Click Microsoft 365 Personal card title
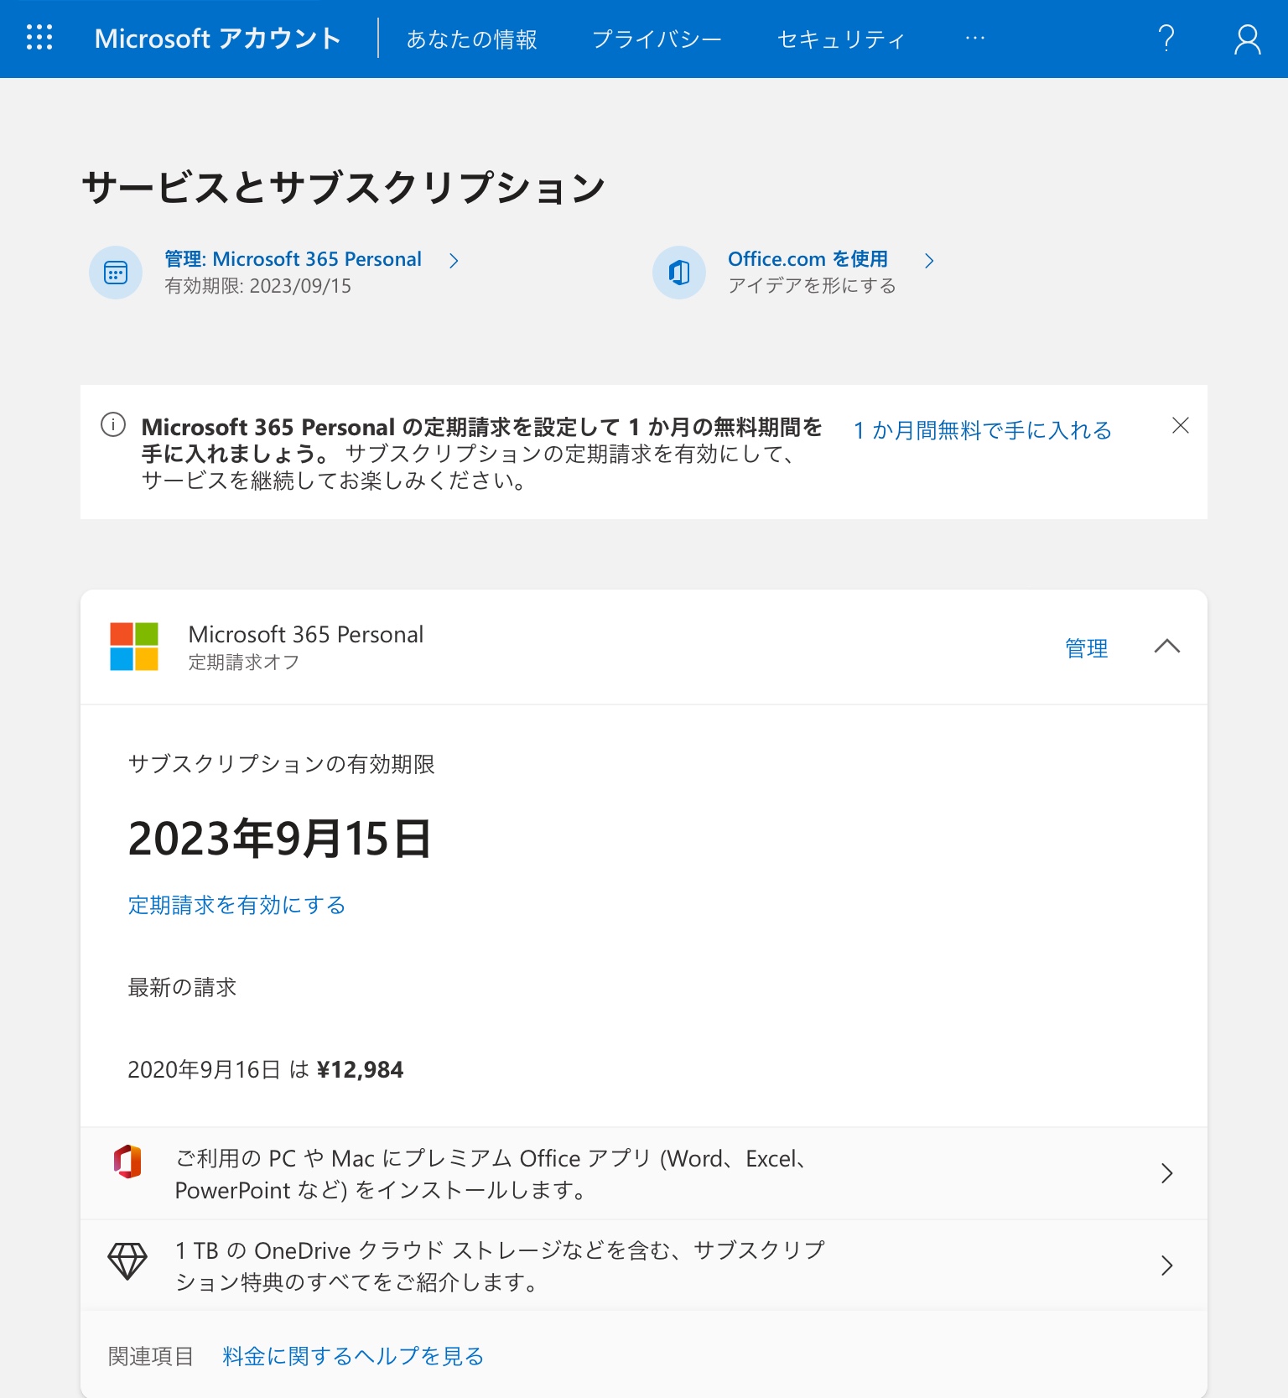 click(x=306, y=634)
